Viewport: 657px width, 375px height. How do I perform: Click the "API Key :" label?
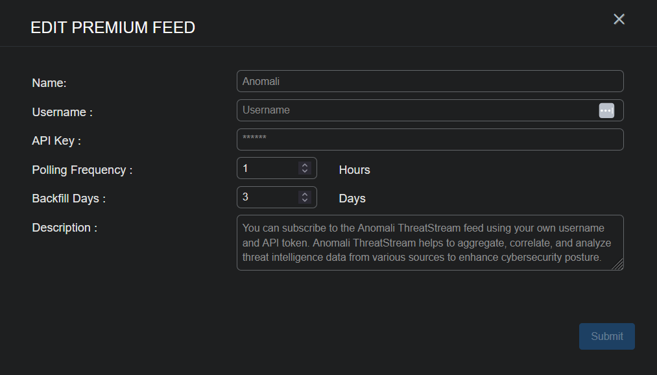56,141
